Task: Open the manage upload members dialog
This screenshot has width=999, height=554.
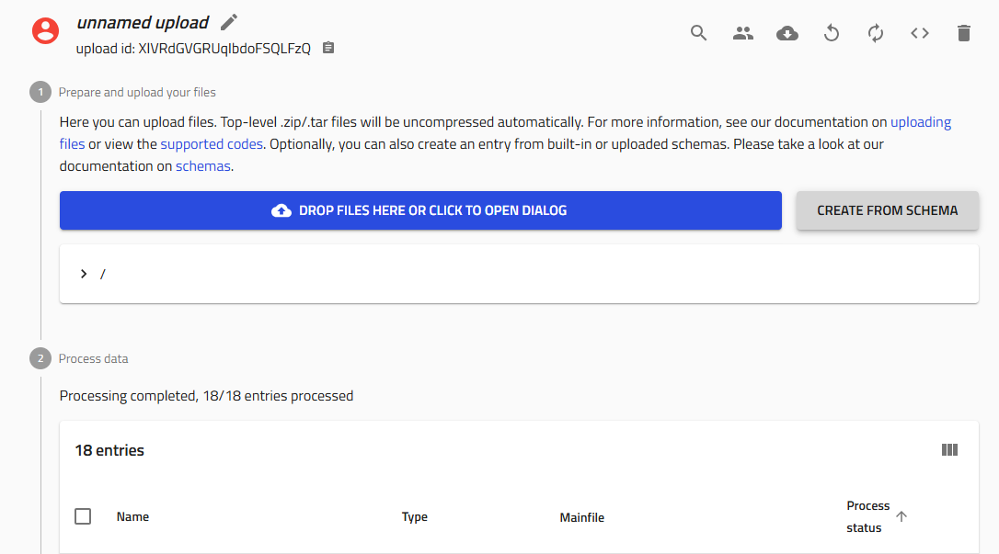Action: pyautogui.click(x=742, y=32)
